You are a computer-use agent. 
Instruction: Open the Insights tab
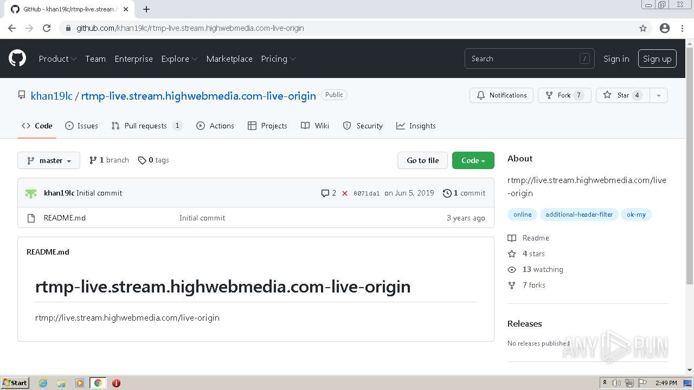click(x=416, y=126)
